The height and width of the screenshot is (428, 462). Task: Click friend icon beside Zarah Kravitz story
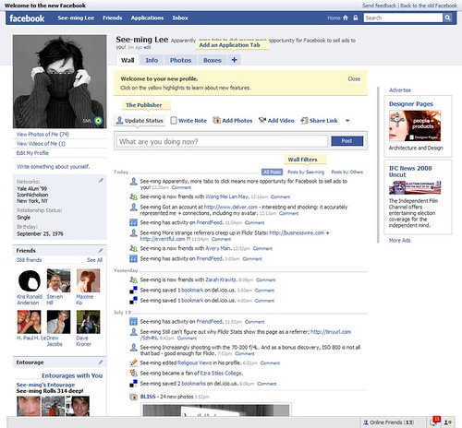(133, 279)
